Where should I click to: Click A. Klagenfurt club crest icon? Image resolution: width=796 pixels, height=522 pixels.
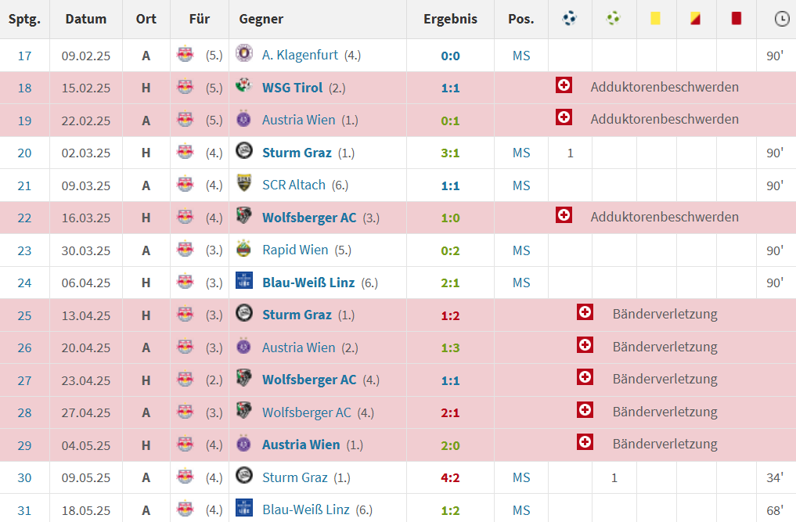[x=243, y=55]
